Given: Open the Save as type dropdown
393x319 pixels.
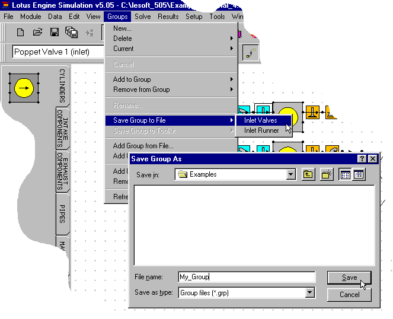Looking at the screenshot, I should point(310,293).
